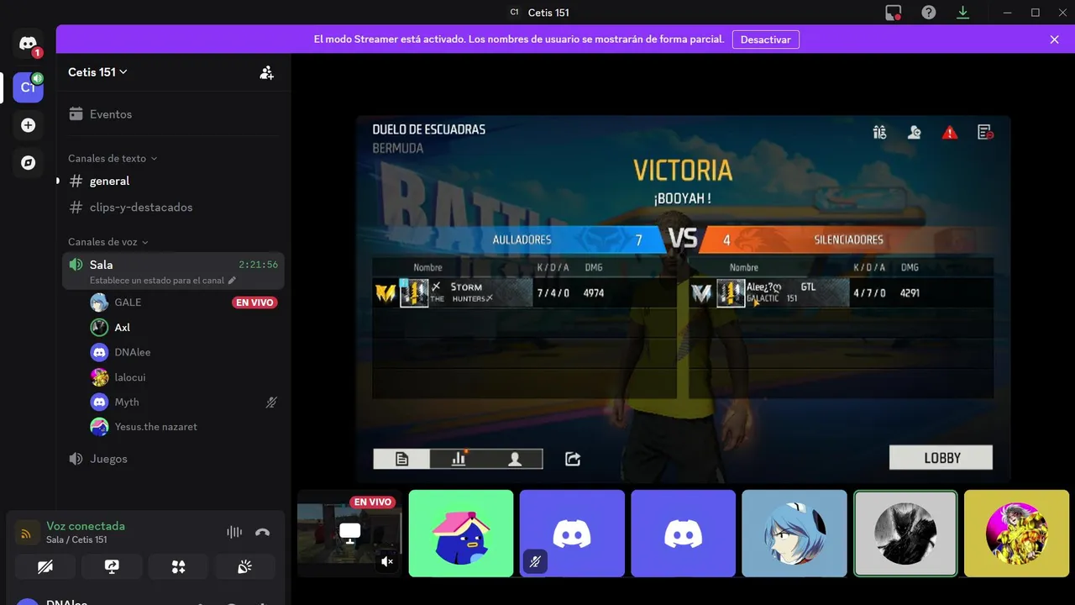Open the general text channel
The width and height of the screenshot is (1075, 605).
[x=174, y=181]
